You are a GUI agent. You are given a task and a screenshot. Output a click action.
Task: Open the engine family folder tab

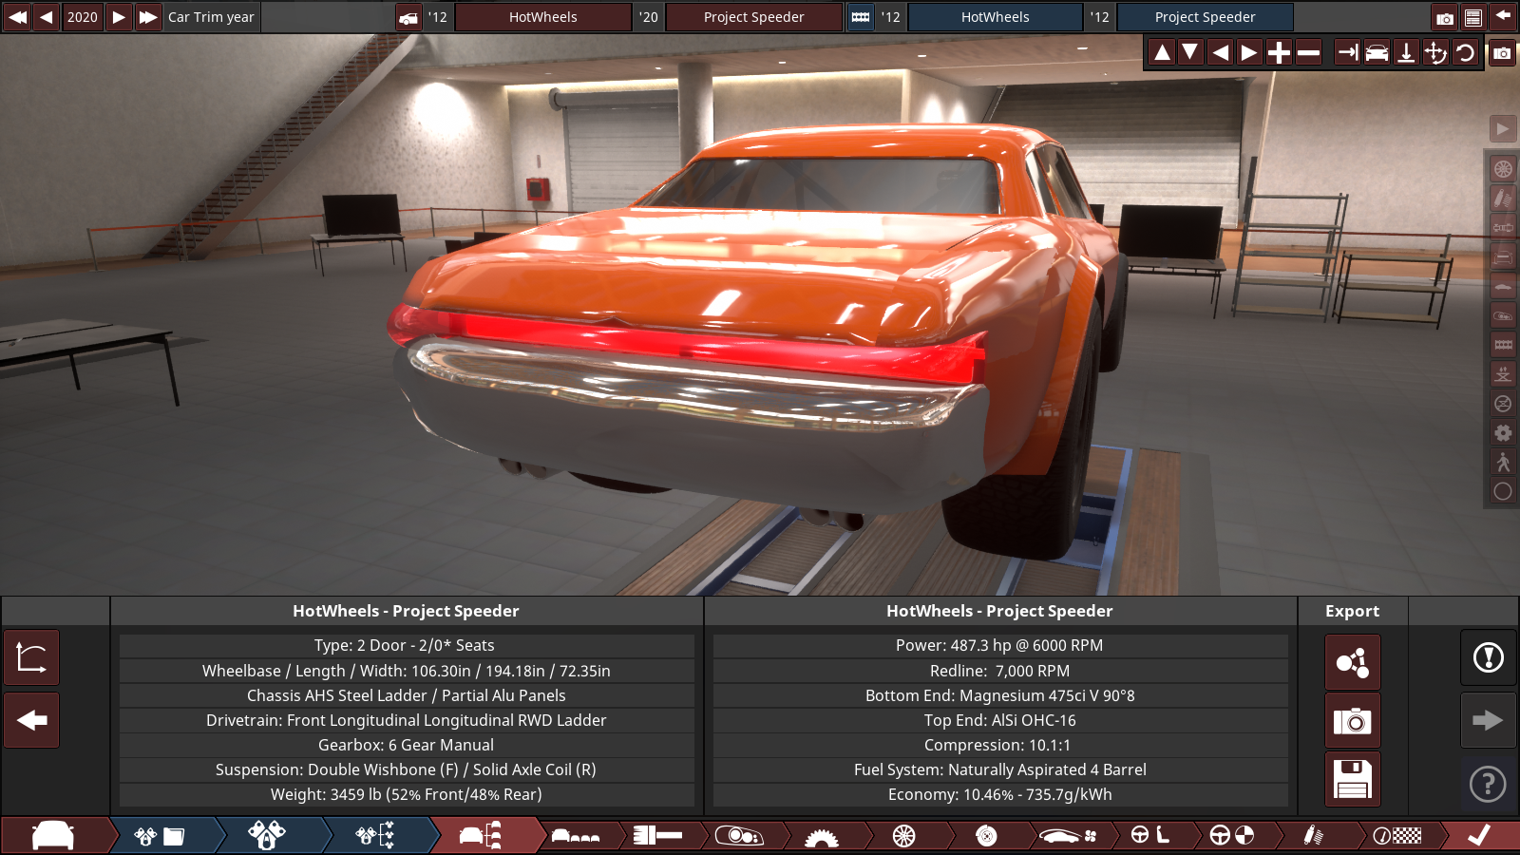160,835
